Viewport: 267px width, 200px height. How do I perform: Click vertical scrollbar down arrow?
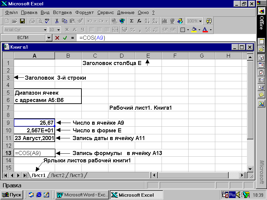point(250,169)
